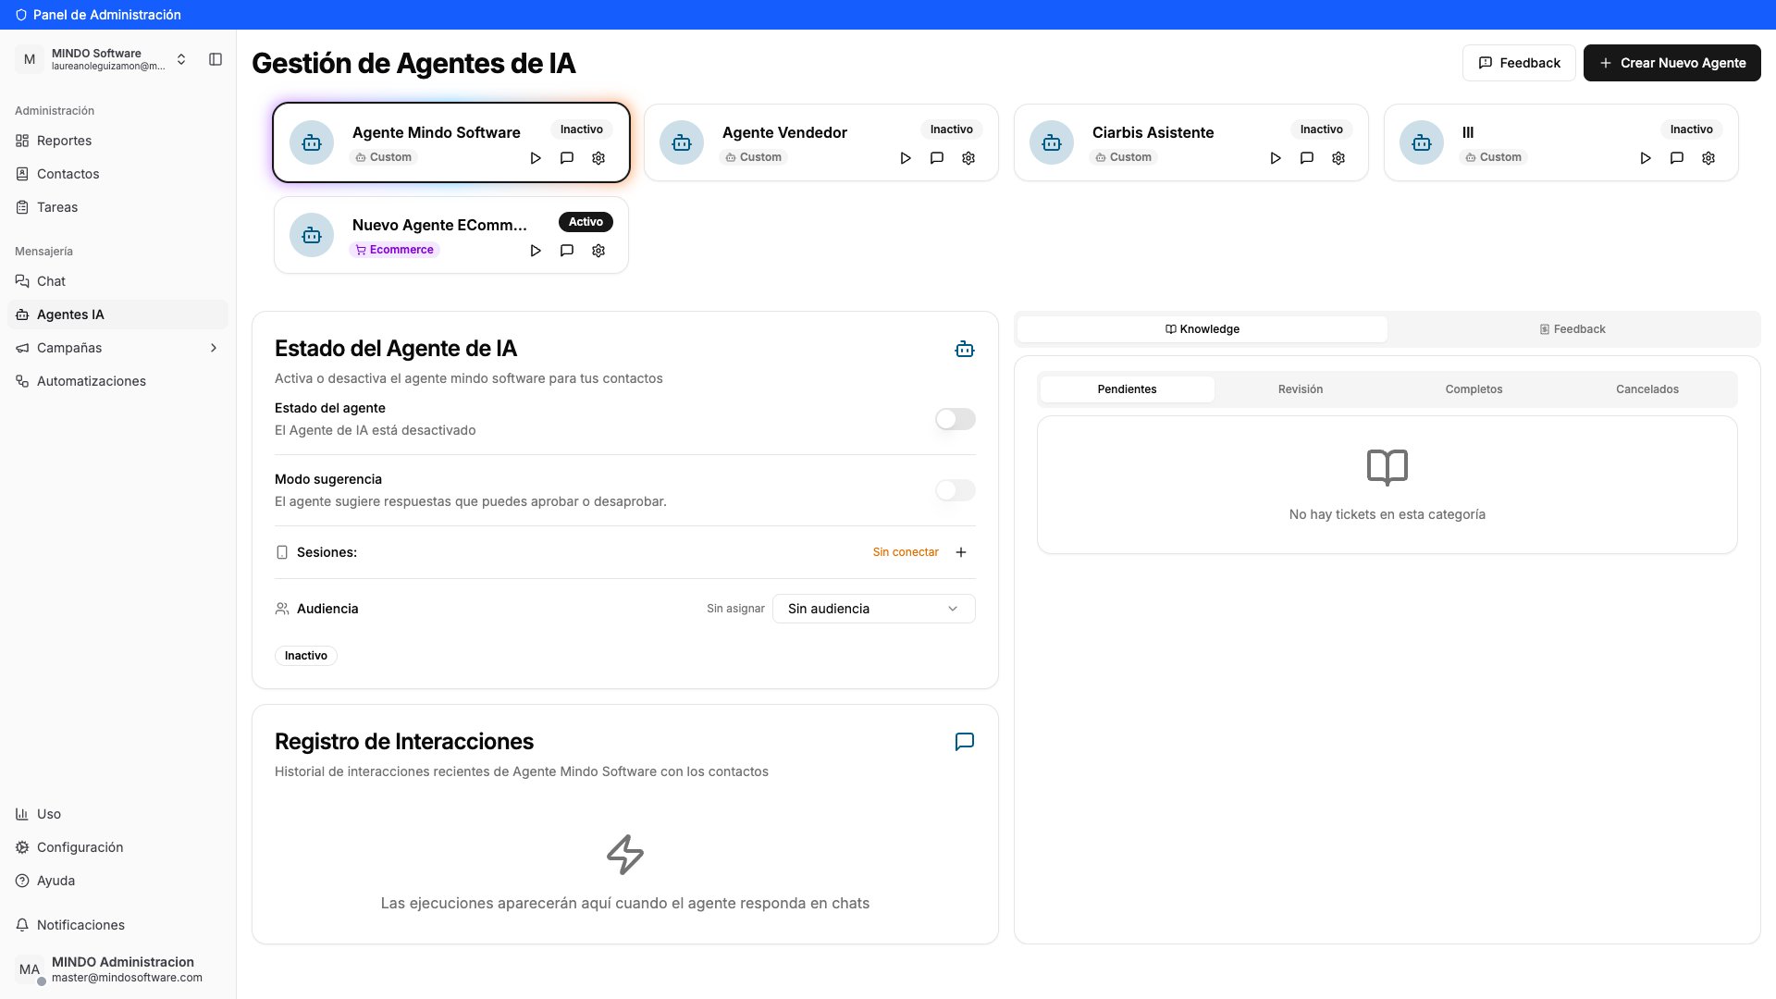Select the Completos tab
Screen dimensions: 1776x999
[x=1474, y=389]
